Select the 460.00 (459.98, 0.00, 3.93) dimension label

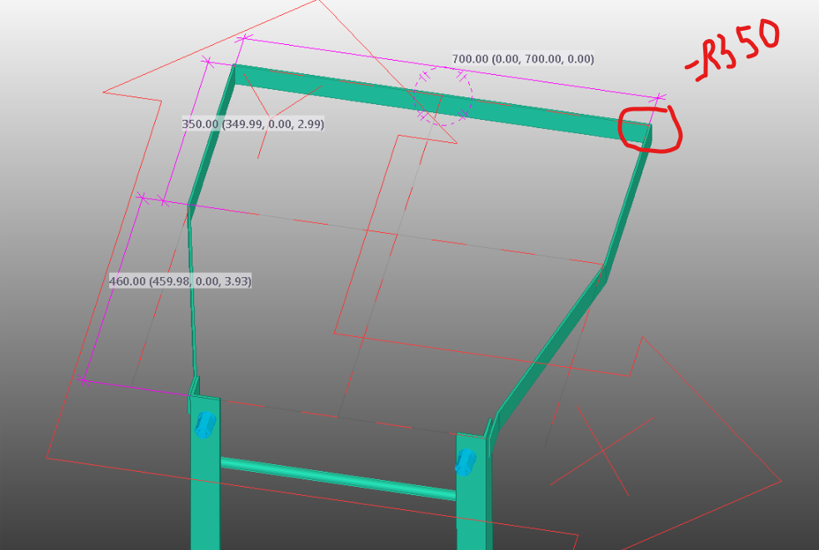(180, 281)
